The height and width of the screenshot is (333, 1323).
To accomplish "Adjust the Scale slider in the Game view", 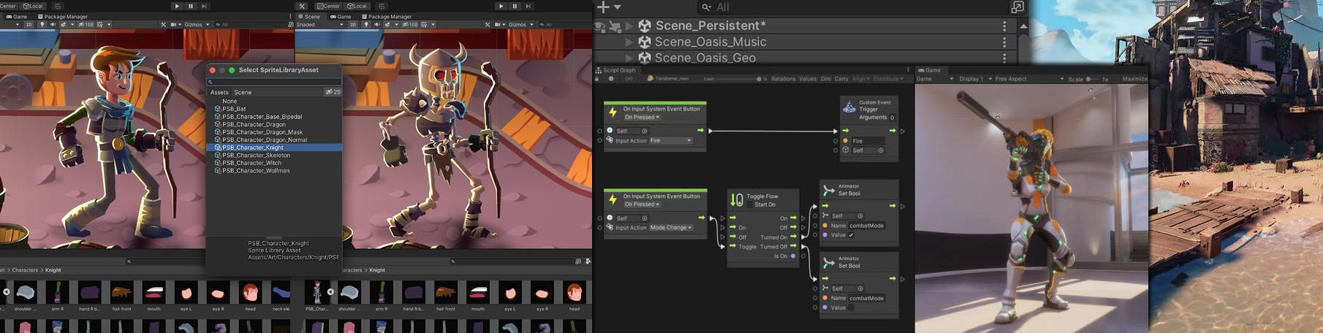I will click(1093, 79).
